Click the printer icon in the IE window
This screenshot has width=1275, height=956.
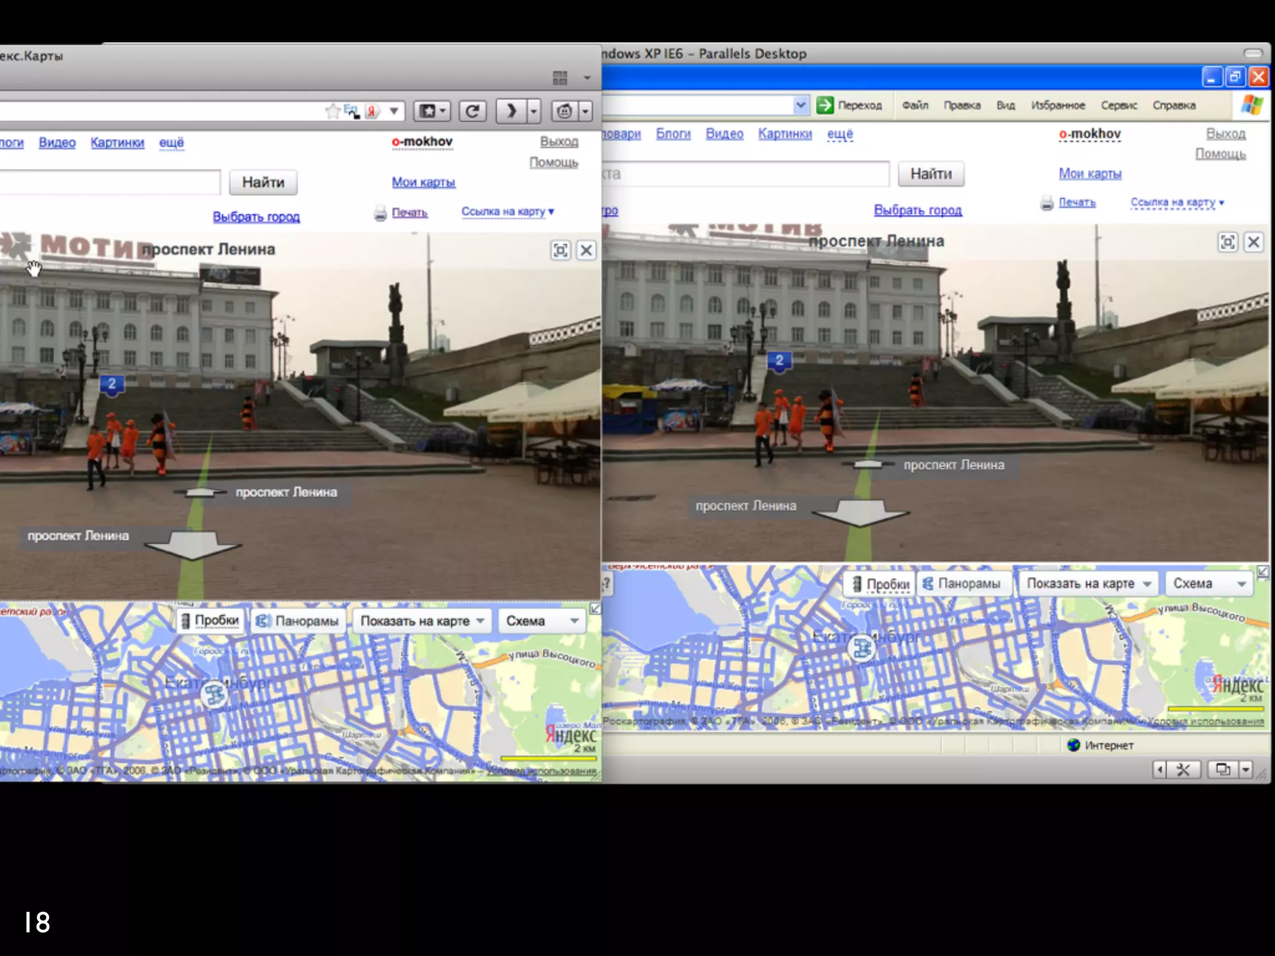coord(1047,203)
